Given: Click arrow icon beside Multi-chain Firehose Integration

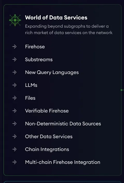Looking at the screenshot, I should [14, 162].
